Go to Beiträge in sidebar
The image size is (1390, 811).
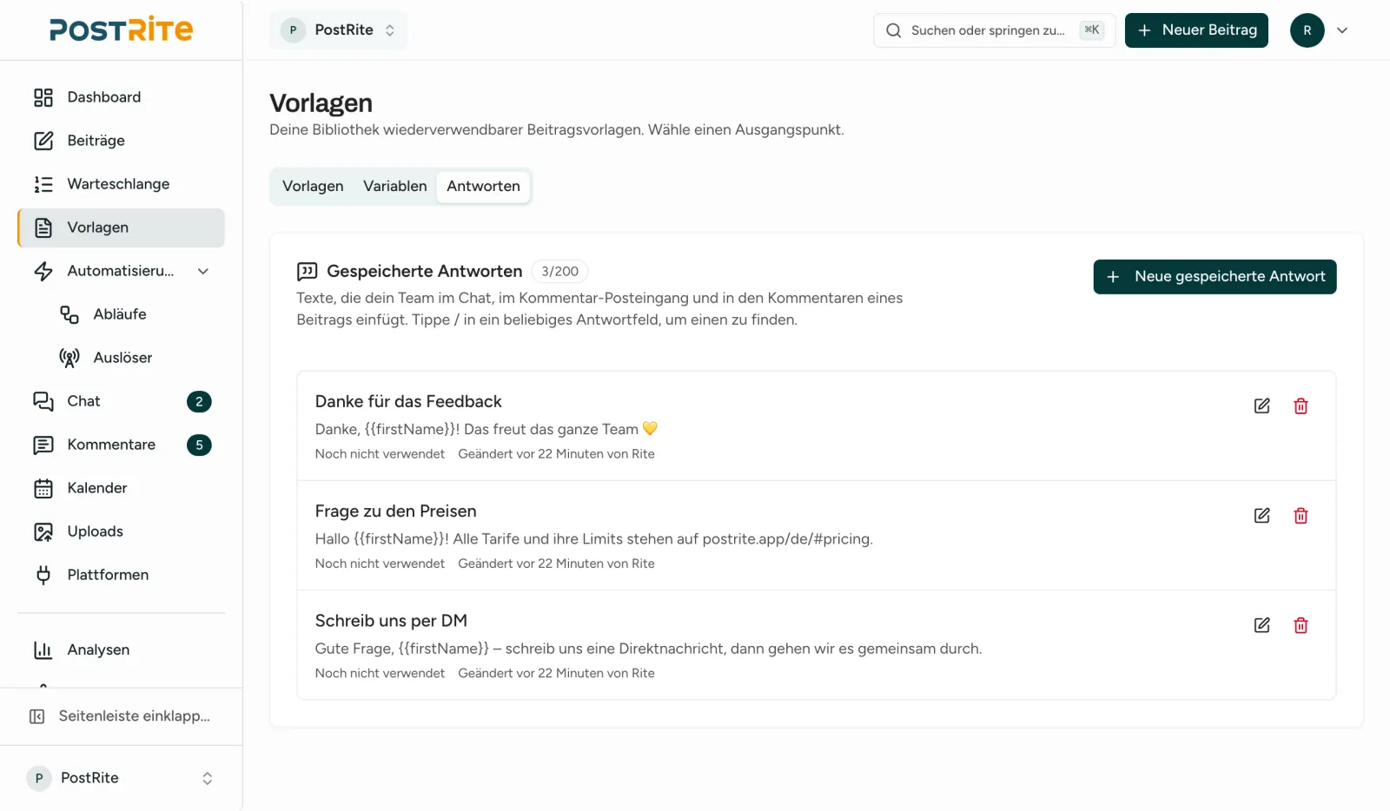pyautogui.click(x=121, y=141)
